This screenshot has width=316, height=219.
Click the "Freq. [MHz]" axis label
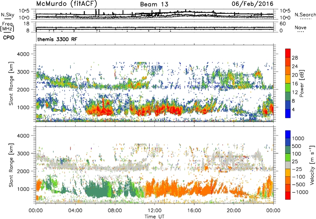[x=7, y=26]
